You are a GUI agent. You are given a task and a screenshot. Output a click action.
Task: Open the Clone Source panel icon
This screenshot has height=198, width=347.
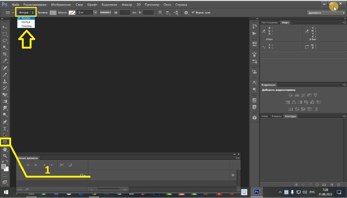click(x=254, y=72)
